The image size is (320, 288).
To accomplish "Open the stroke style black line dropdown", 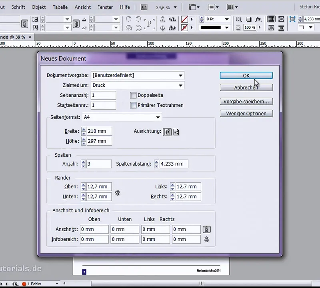I will [227, 28].
